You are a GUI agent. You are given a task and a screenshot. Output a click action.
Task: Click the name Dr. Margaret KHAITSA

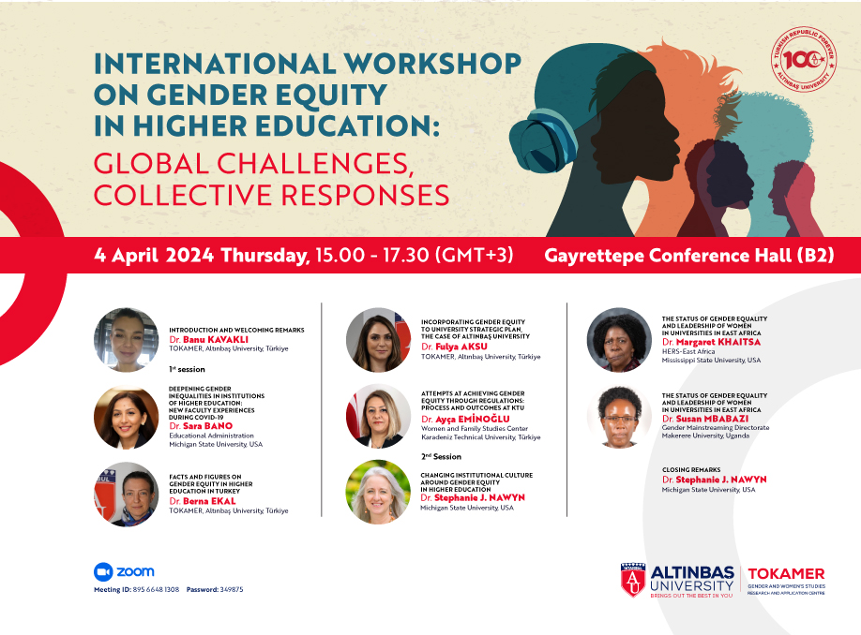click(x=711, y=342)
